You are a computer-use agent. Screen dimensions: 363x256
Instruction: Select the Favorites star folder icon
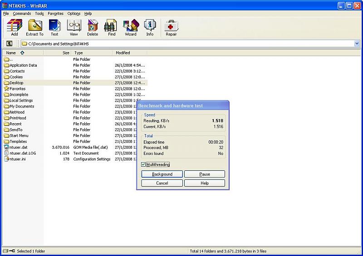(6, 88)
